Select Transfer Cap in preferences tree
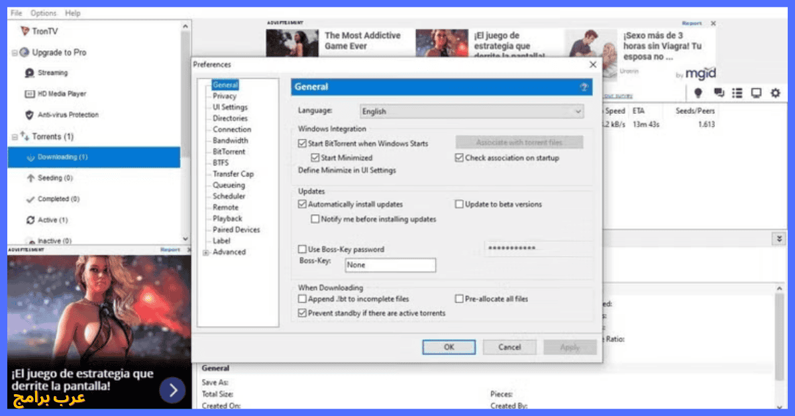 click(x=233, y=174)
